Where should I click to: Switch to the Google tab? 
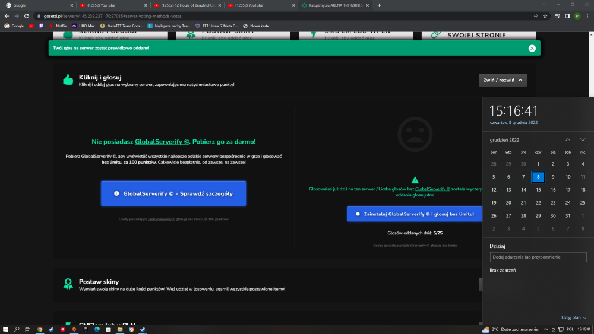tap(38, 5)
